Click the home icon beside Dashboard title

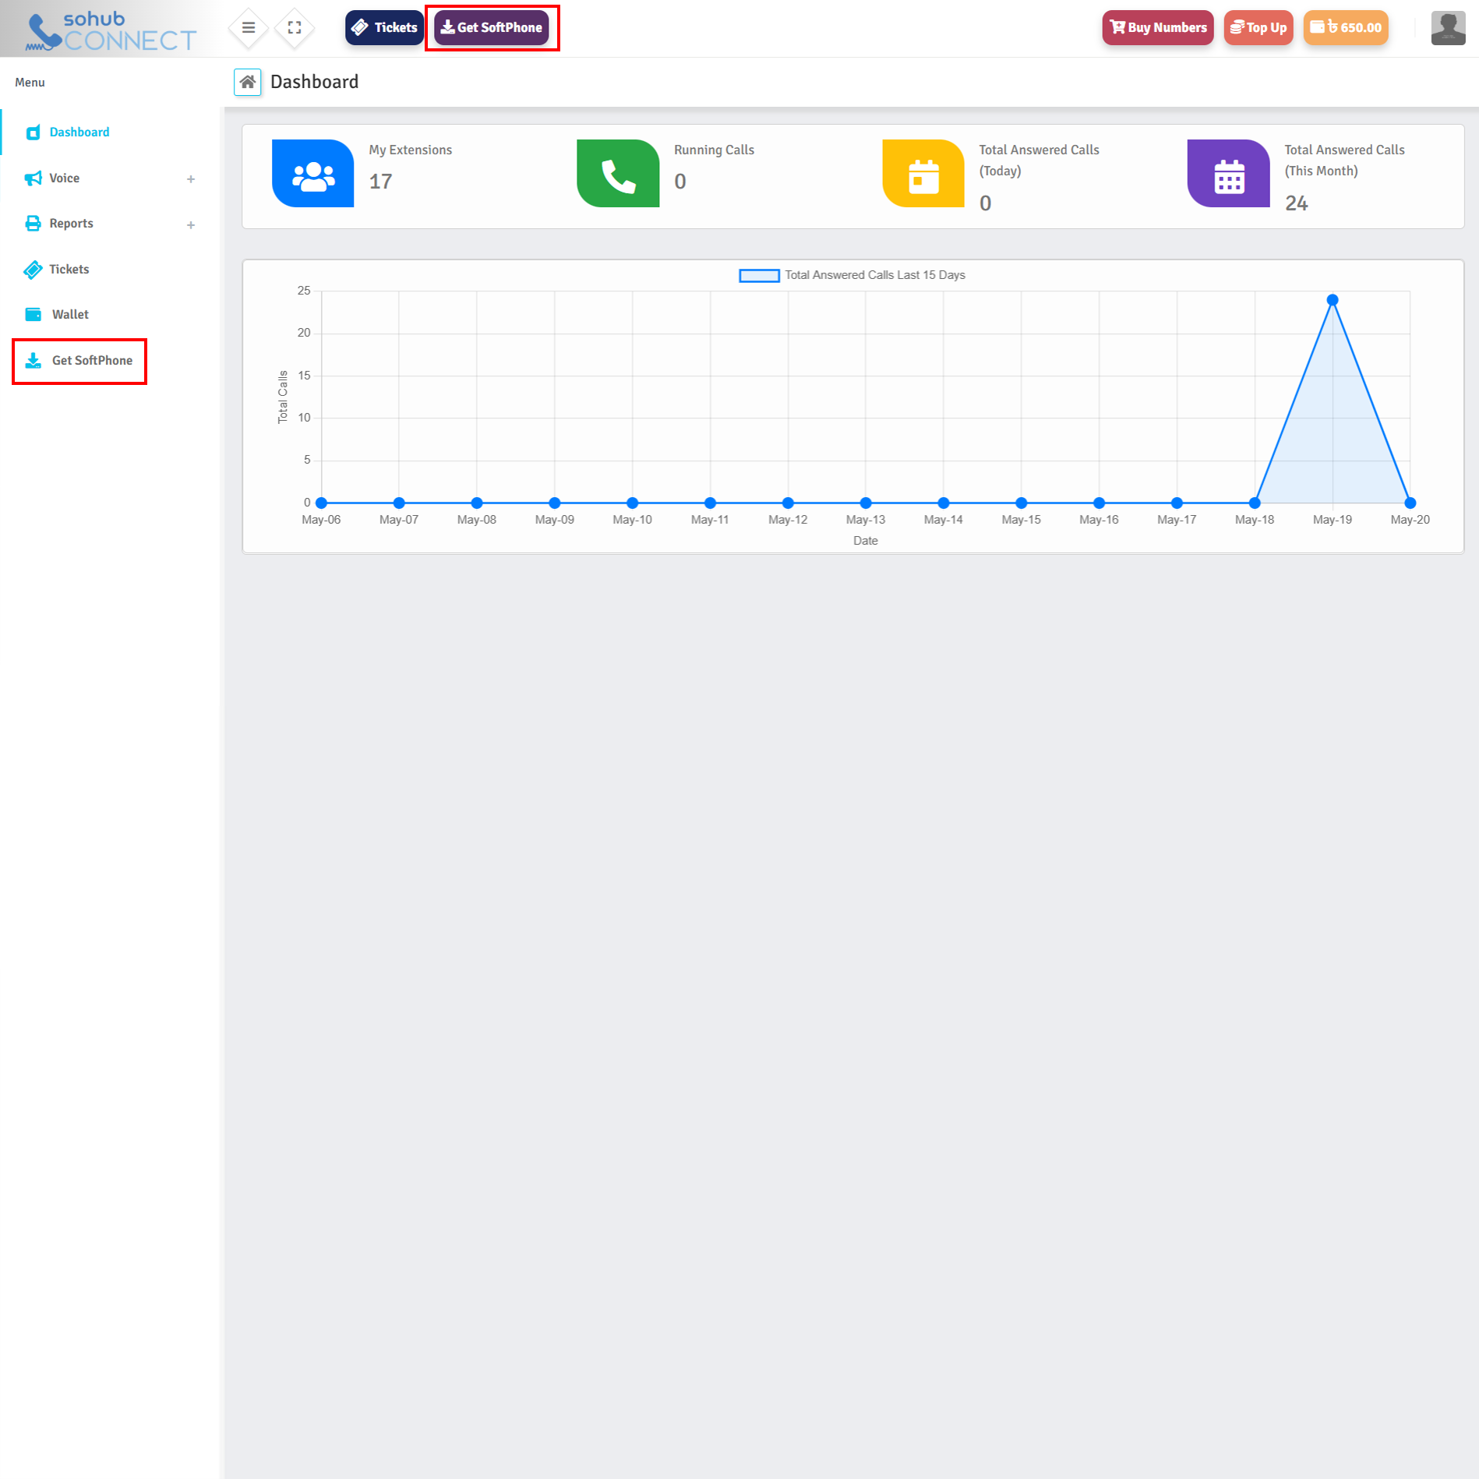(x=248, y=82)
